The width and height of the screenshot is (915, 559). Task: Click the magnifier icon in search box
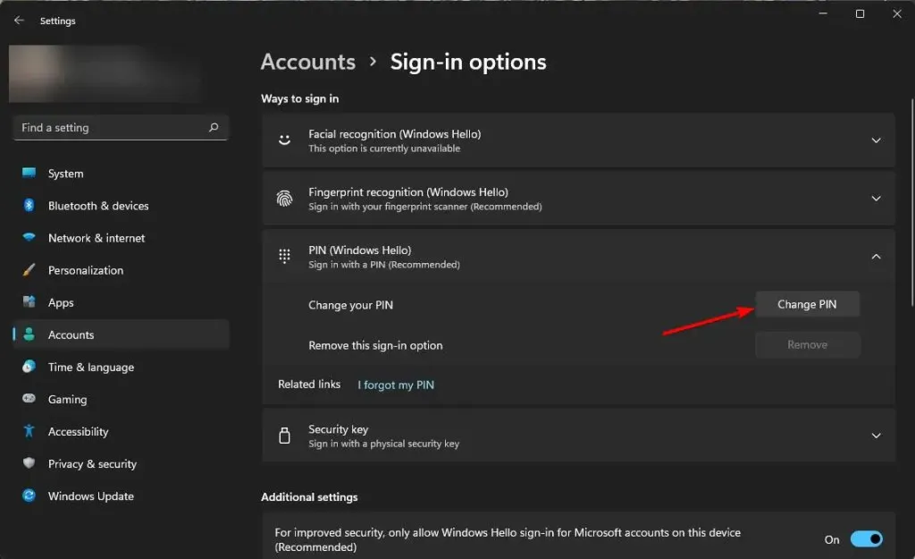coord(214,127)
